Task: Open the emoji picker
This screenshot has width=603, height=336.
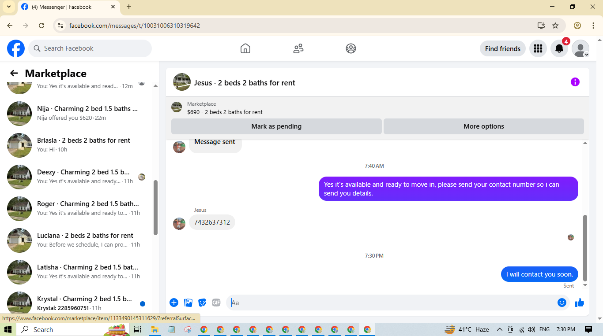Action: (x=562, y=303)
